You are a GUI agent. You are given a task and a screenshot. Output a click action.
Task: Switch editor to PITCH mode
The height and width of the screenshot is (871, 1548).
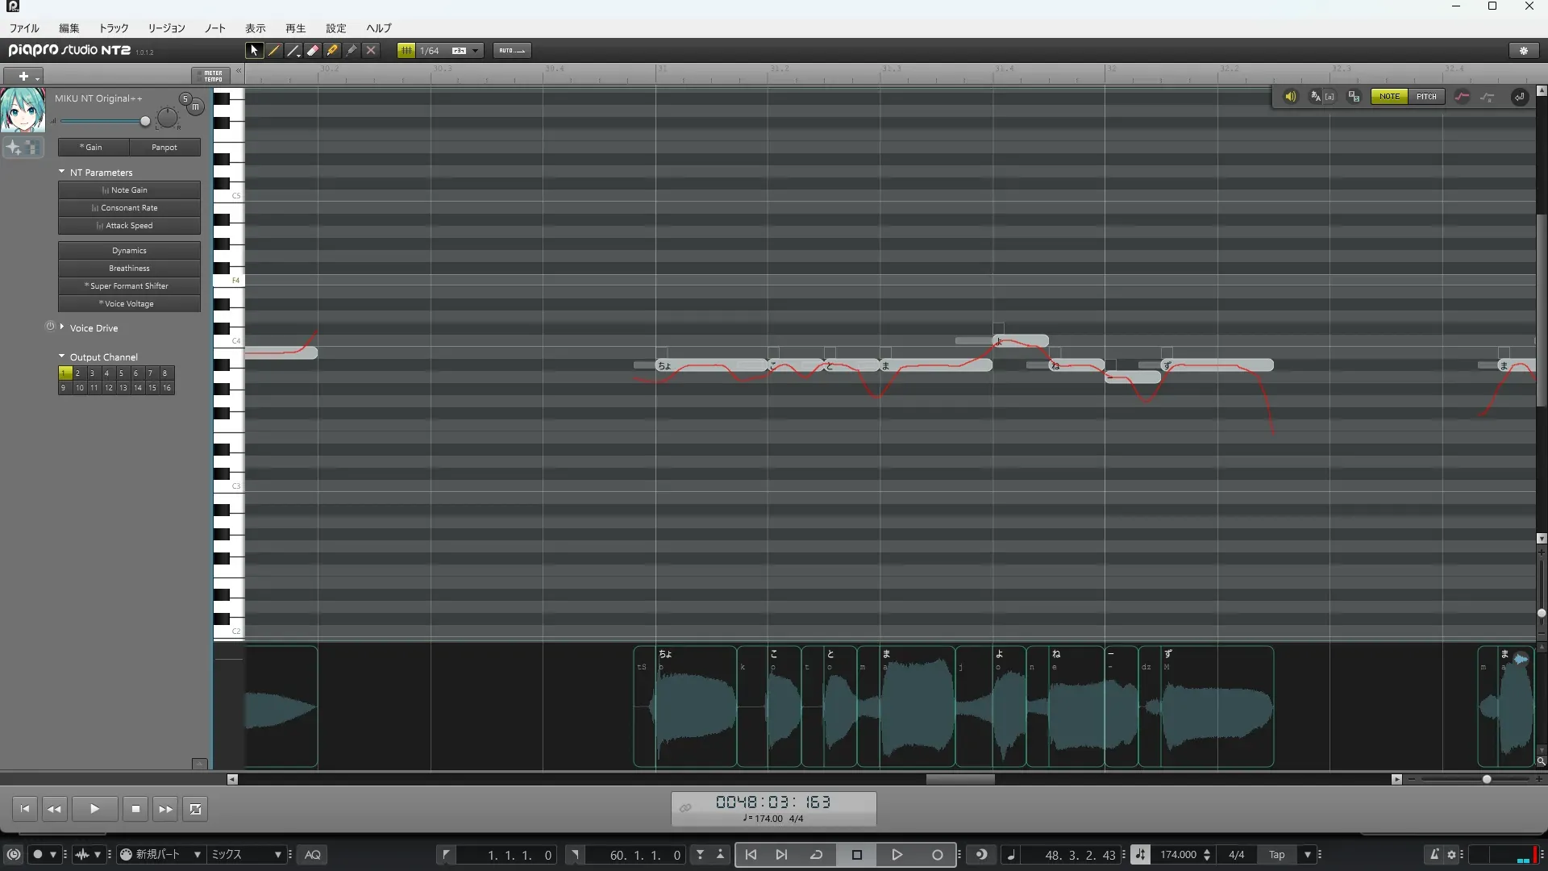click(x=1426, y=97)
